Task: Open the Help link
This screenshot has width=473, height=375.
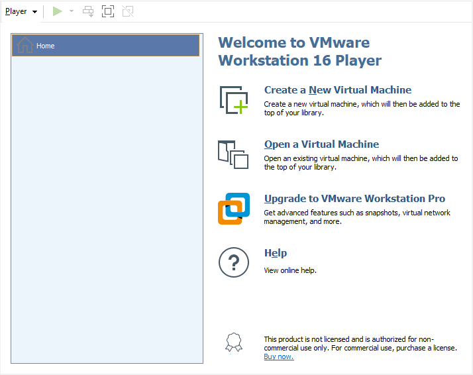Action: [276, 253]
